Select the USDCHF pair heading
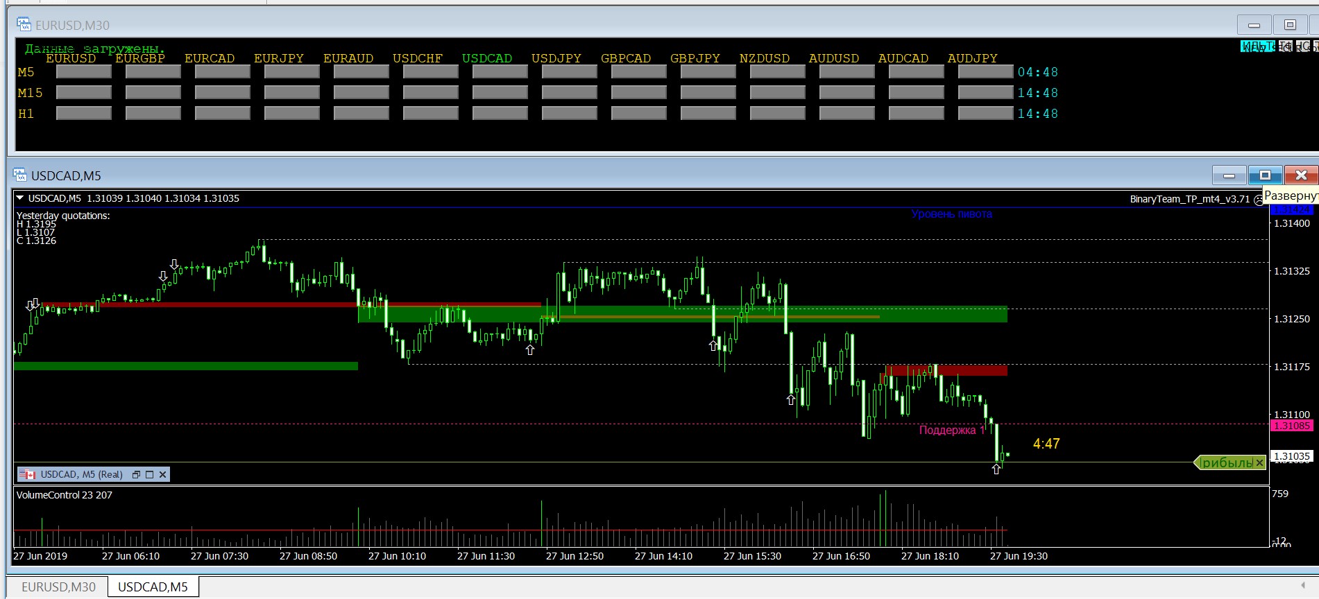 pos(418,58)
